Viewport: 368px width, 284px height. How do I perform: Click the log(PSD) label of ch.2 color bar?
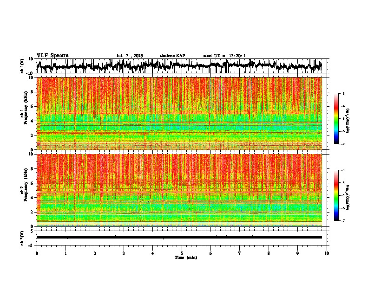click(x=348, y=198)
